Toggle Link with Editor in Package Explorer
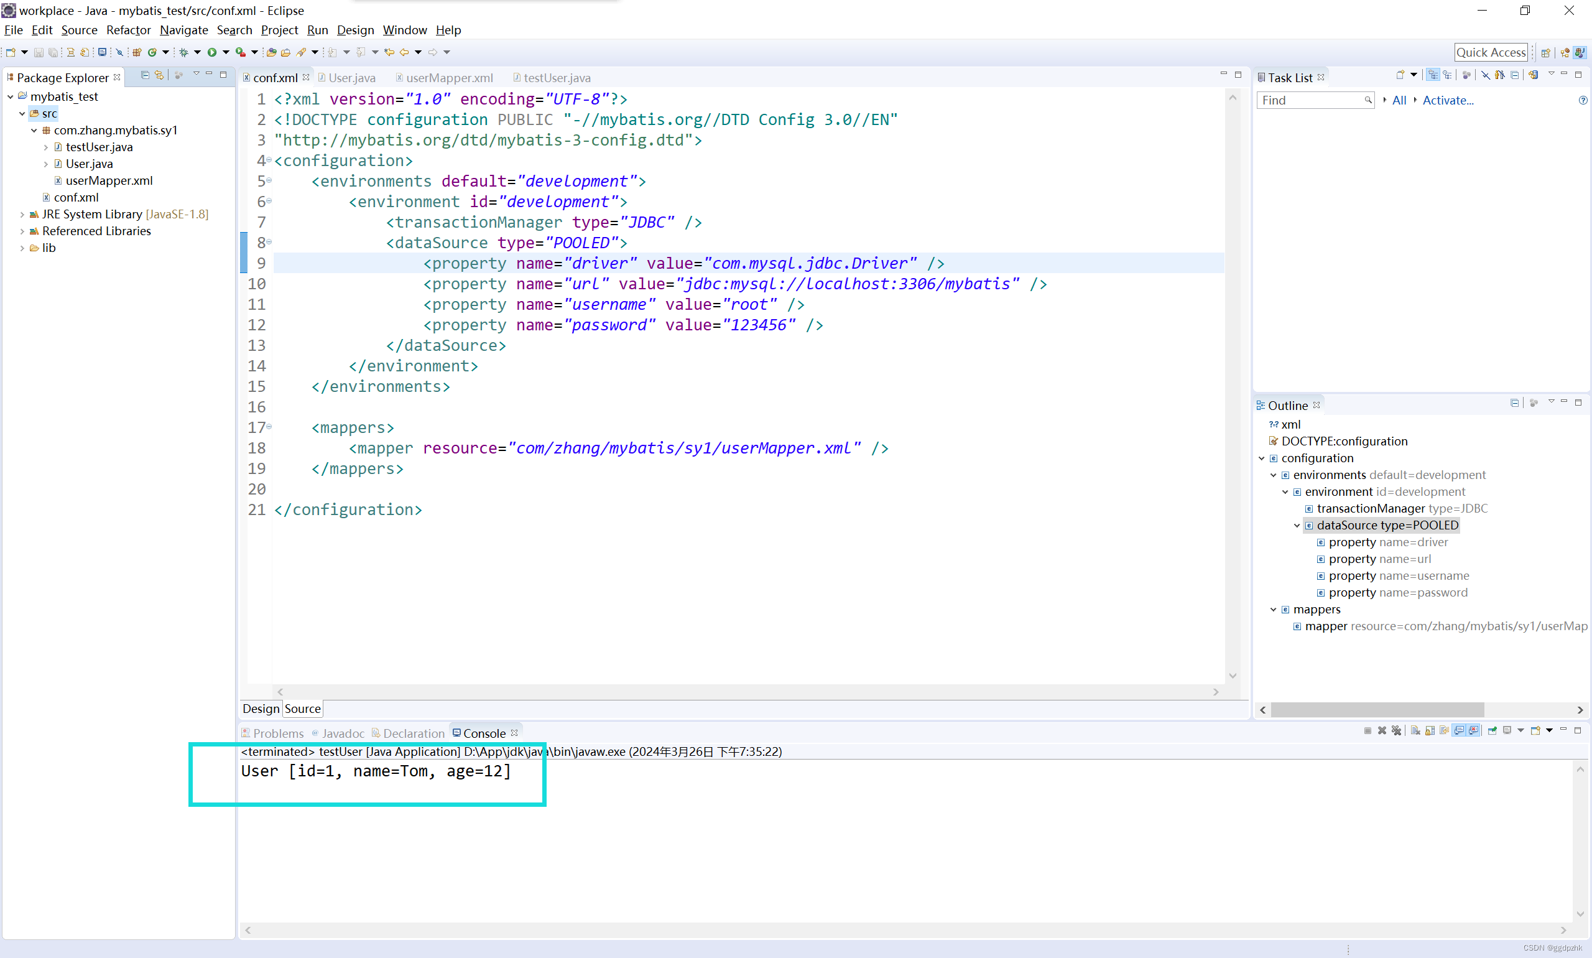This screenshot has width=1592, height=958. click(159, 75)
